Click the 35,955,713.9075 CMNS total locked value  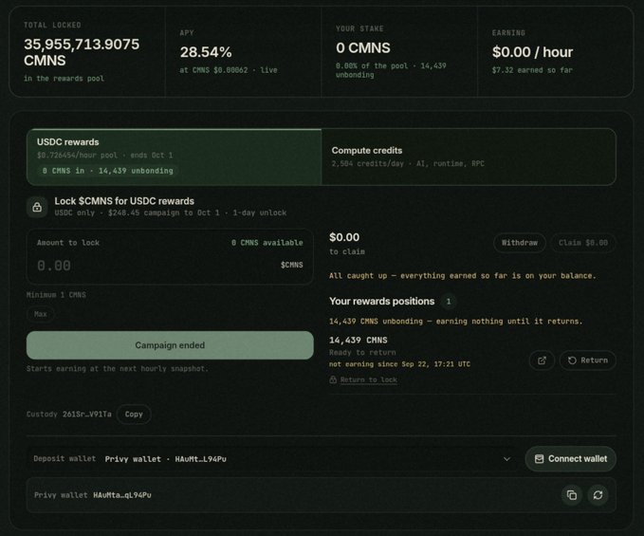(x=82, y=52)
